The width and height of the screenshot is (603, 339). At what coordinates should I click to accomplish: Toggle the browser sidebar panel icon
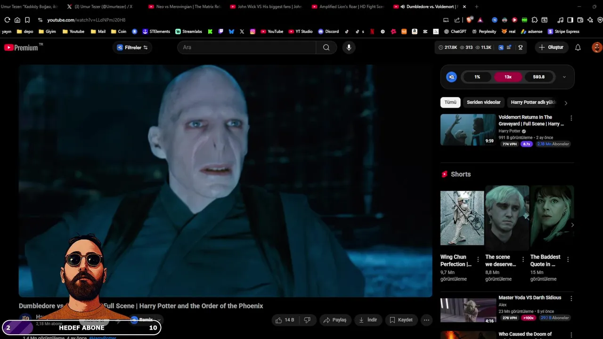click(570, 20)
